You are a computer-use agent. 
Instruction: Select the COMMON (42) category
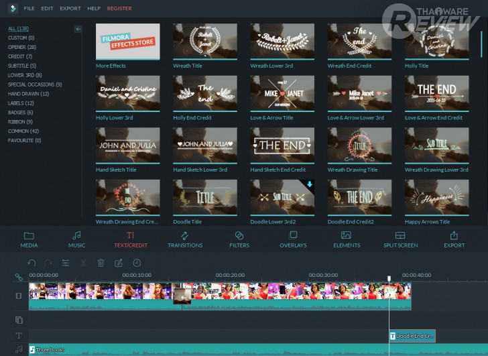[23, 131]
